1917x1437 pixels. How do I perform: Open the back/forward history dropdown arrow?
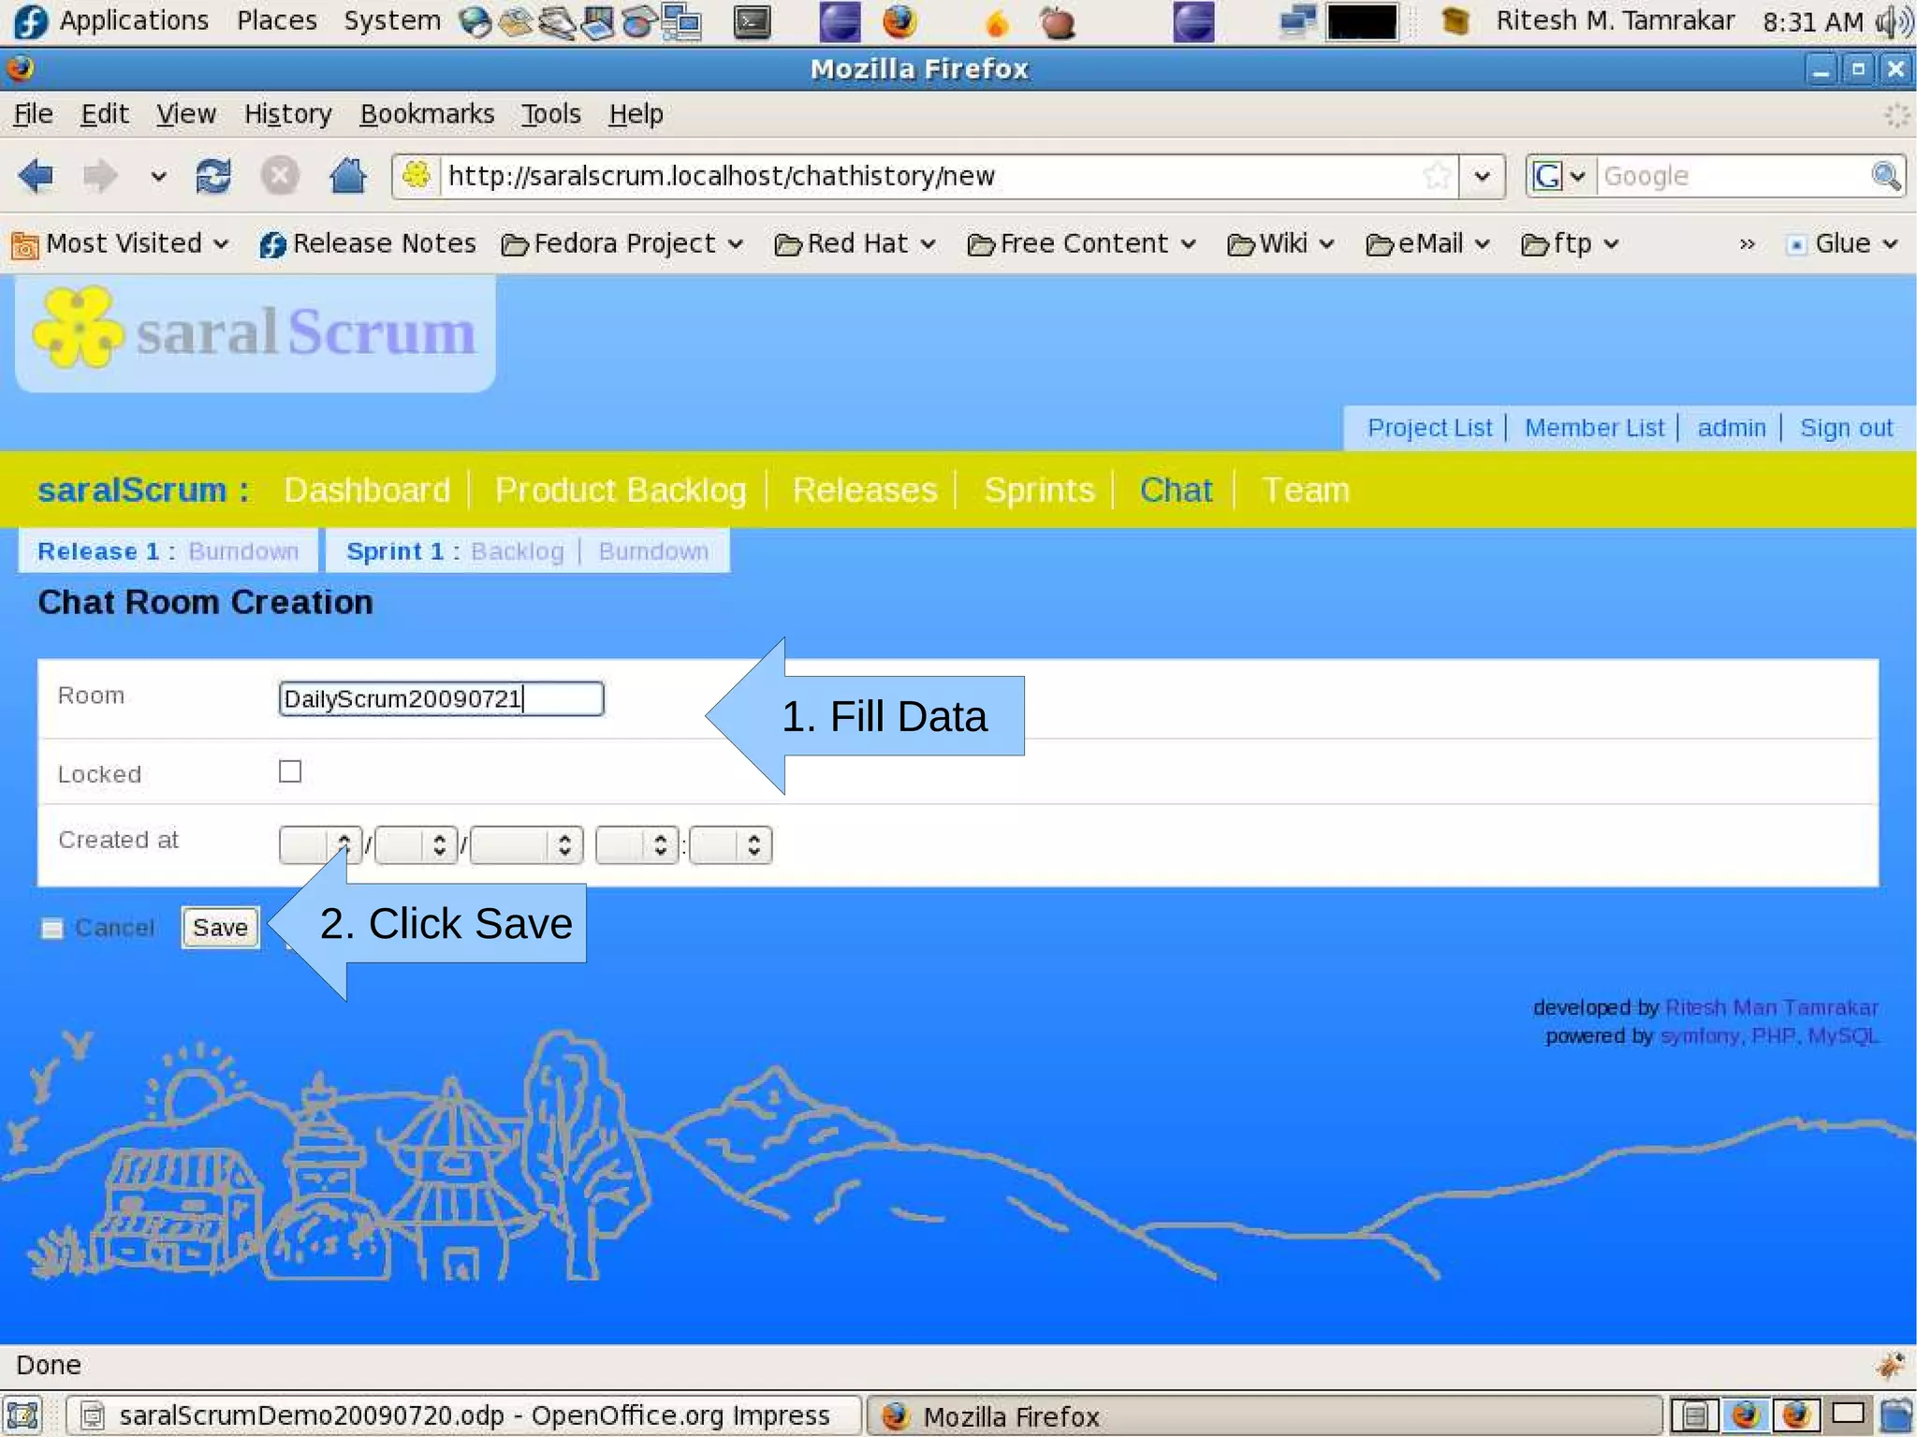click(x=158, y=176)
